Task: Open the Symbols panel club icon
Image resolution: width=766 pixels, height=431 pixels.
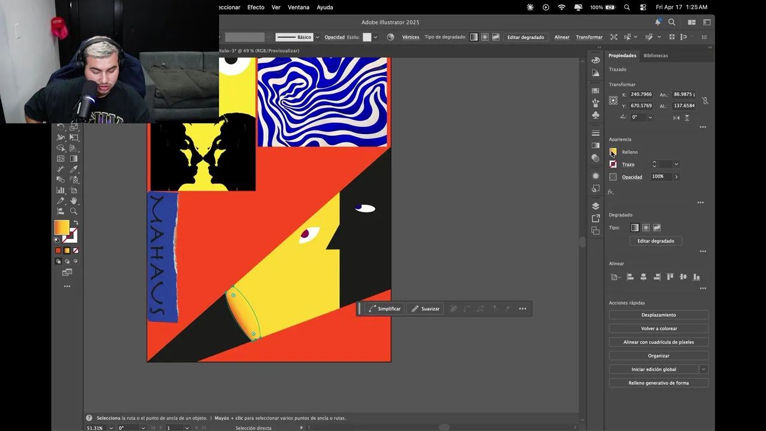Action: pyautogui.click(x=595, y=114)
